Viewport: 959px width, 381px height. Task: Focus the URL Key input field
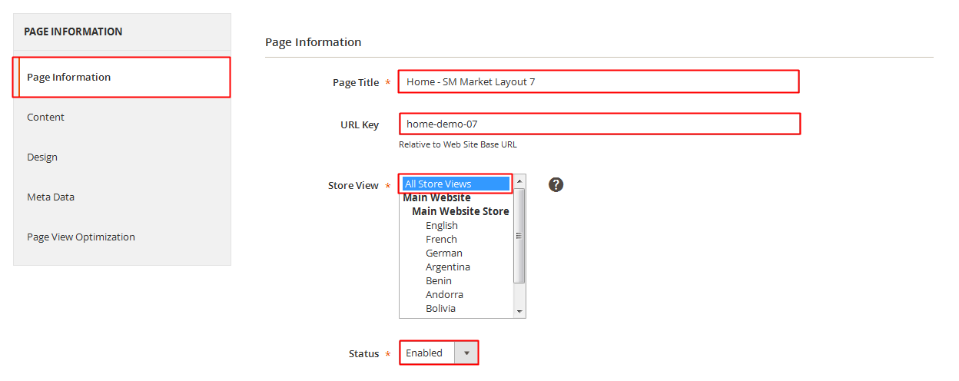click(600, 124)
